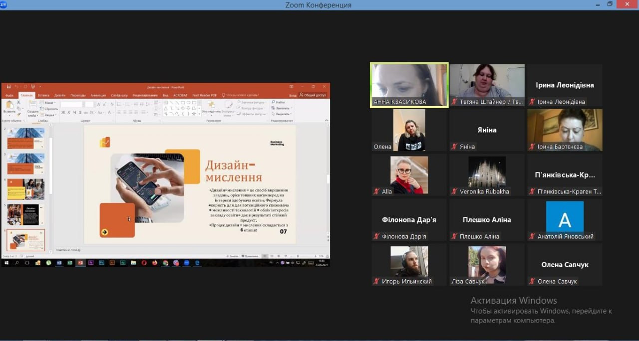
Task: Open Adobe Illustrator from the taskbar
Action: click(112, 263)
